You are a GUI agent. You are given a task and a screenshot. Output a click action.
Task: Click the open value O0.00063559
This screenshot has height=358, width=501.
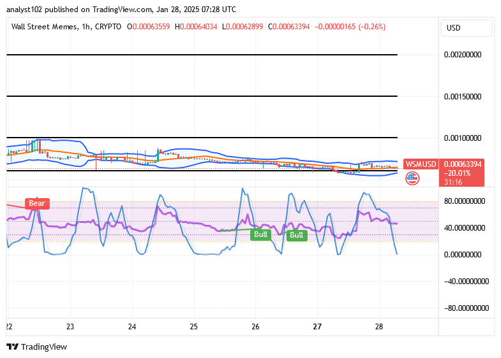(148, 27)
